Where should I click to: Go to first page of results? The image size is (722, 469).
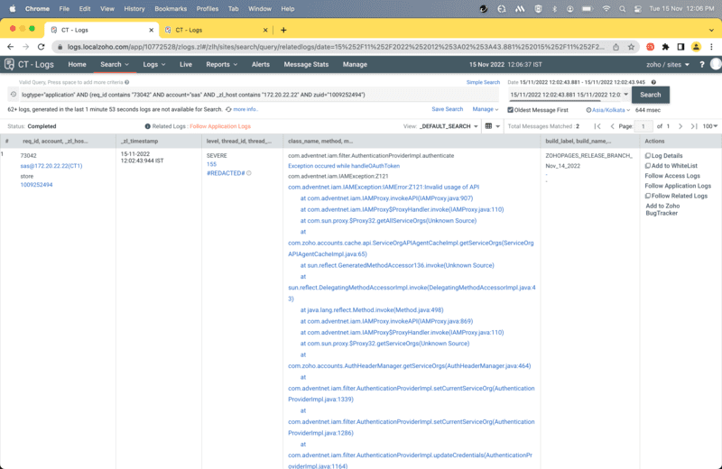point(597,126)
